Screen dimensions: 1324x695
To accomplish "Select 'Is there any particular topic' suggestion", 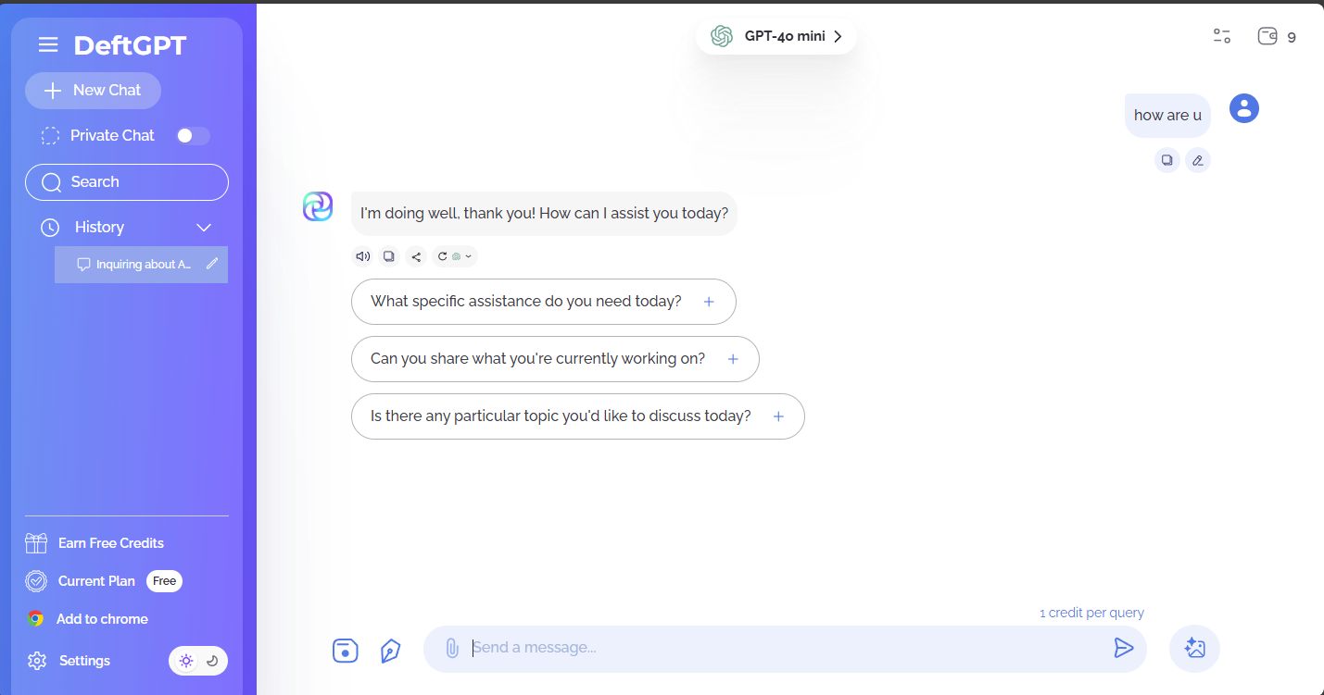I will (x=578, y=416).
